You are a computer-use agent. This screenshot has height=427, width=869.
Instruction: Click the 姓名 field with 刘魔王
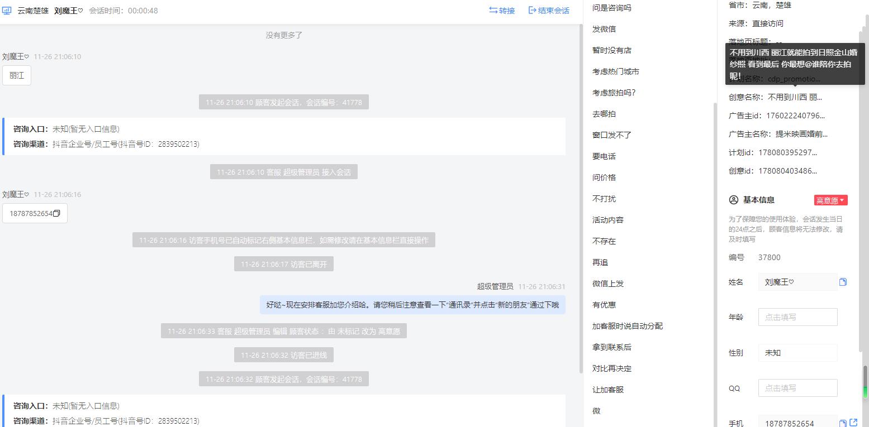coord(797,282)
